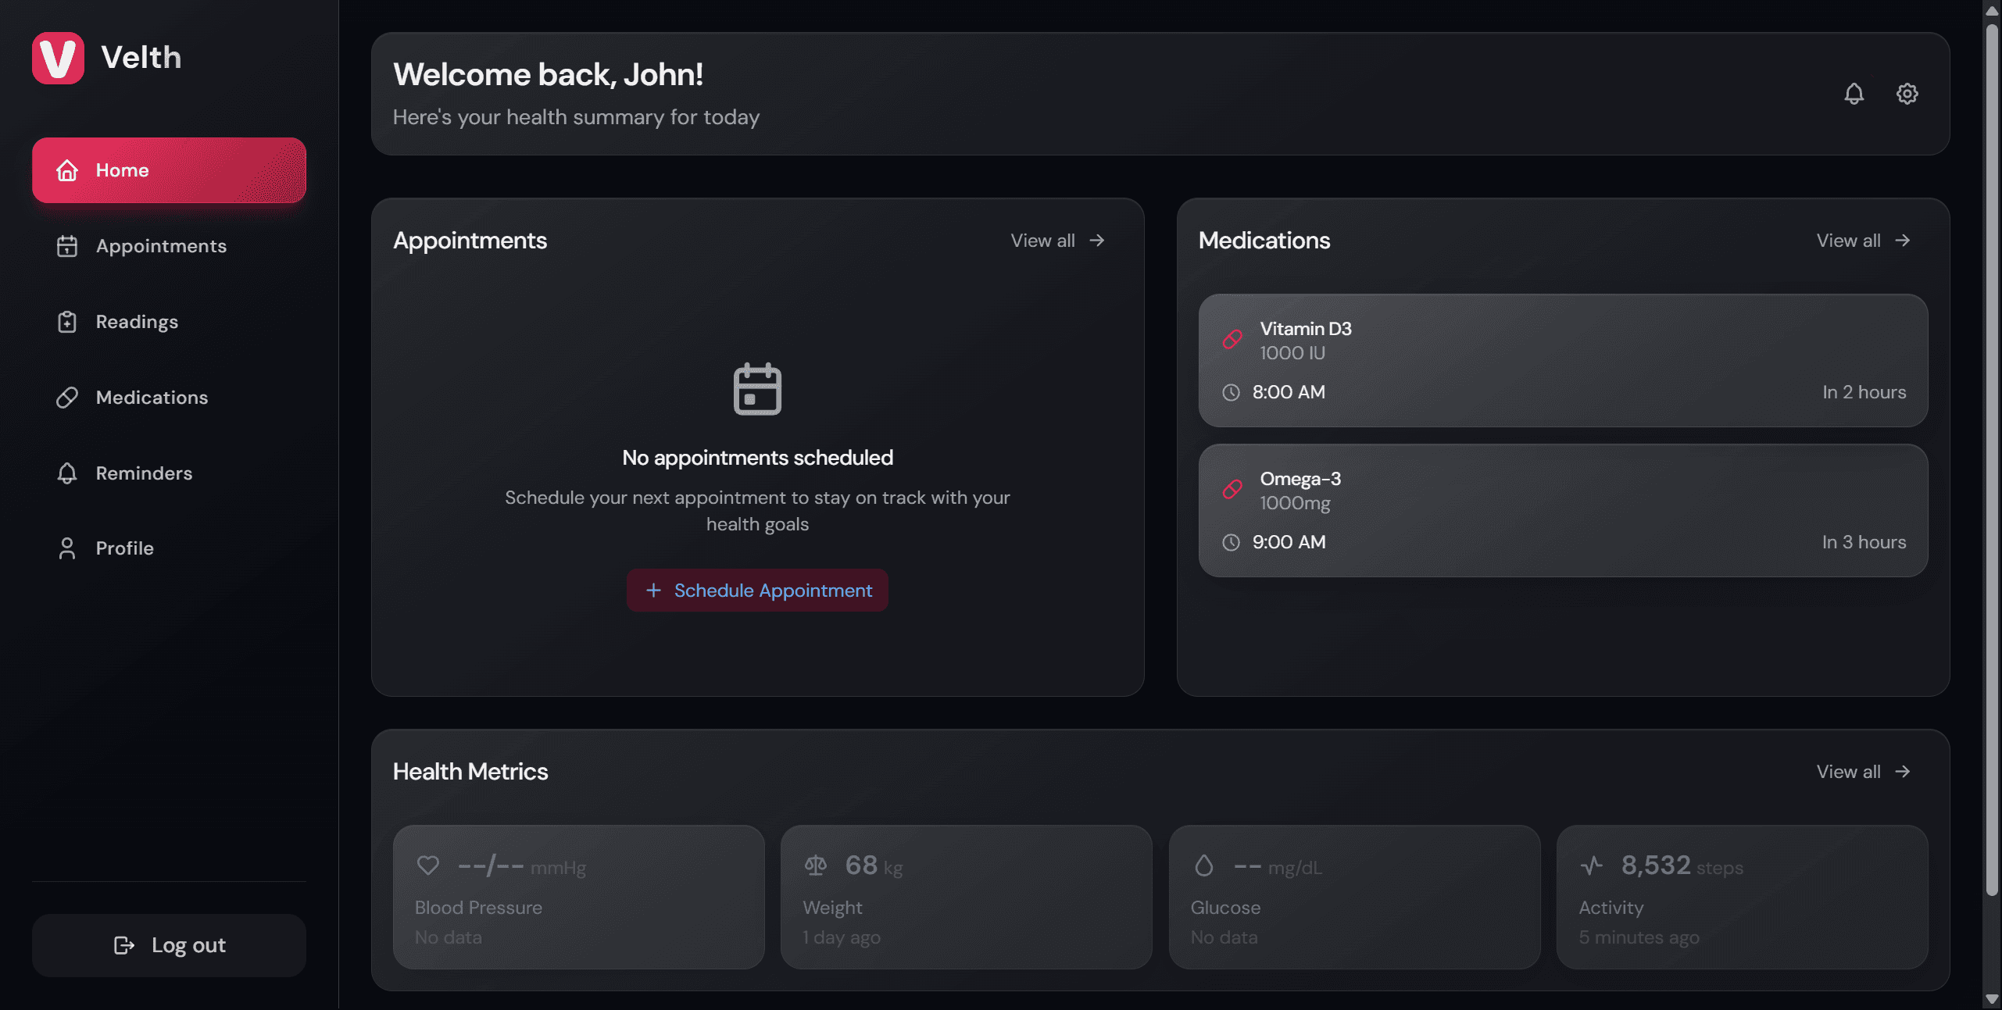Open settings gear in header
The height and width of the screenshot is (1010, 2002).
(1907, 94)
